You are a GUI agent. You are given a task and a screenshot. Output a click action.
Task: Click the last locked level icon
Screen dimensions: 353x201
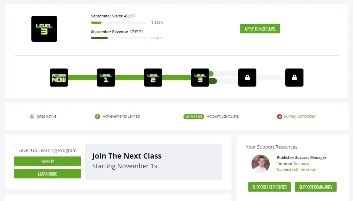click(x=294, y=78)
